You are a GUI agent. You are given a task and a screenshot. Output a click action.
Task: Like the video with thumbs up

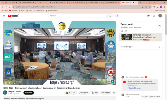[68, 93]
